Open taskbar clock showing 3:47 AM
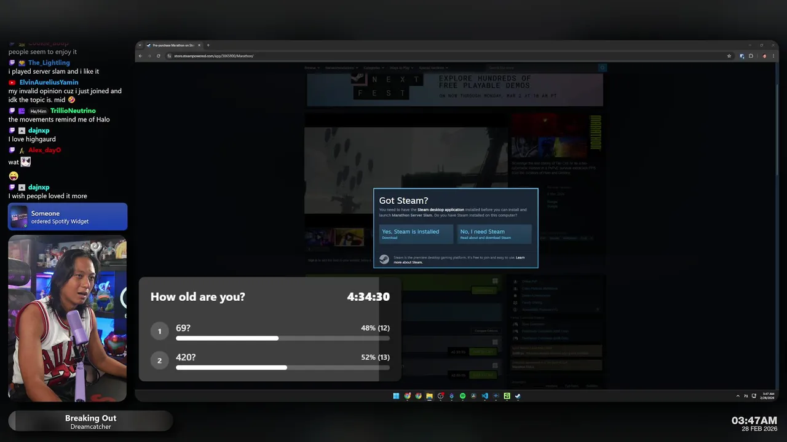787x442 pixels. pyautogui.click(x=769, y=396)
